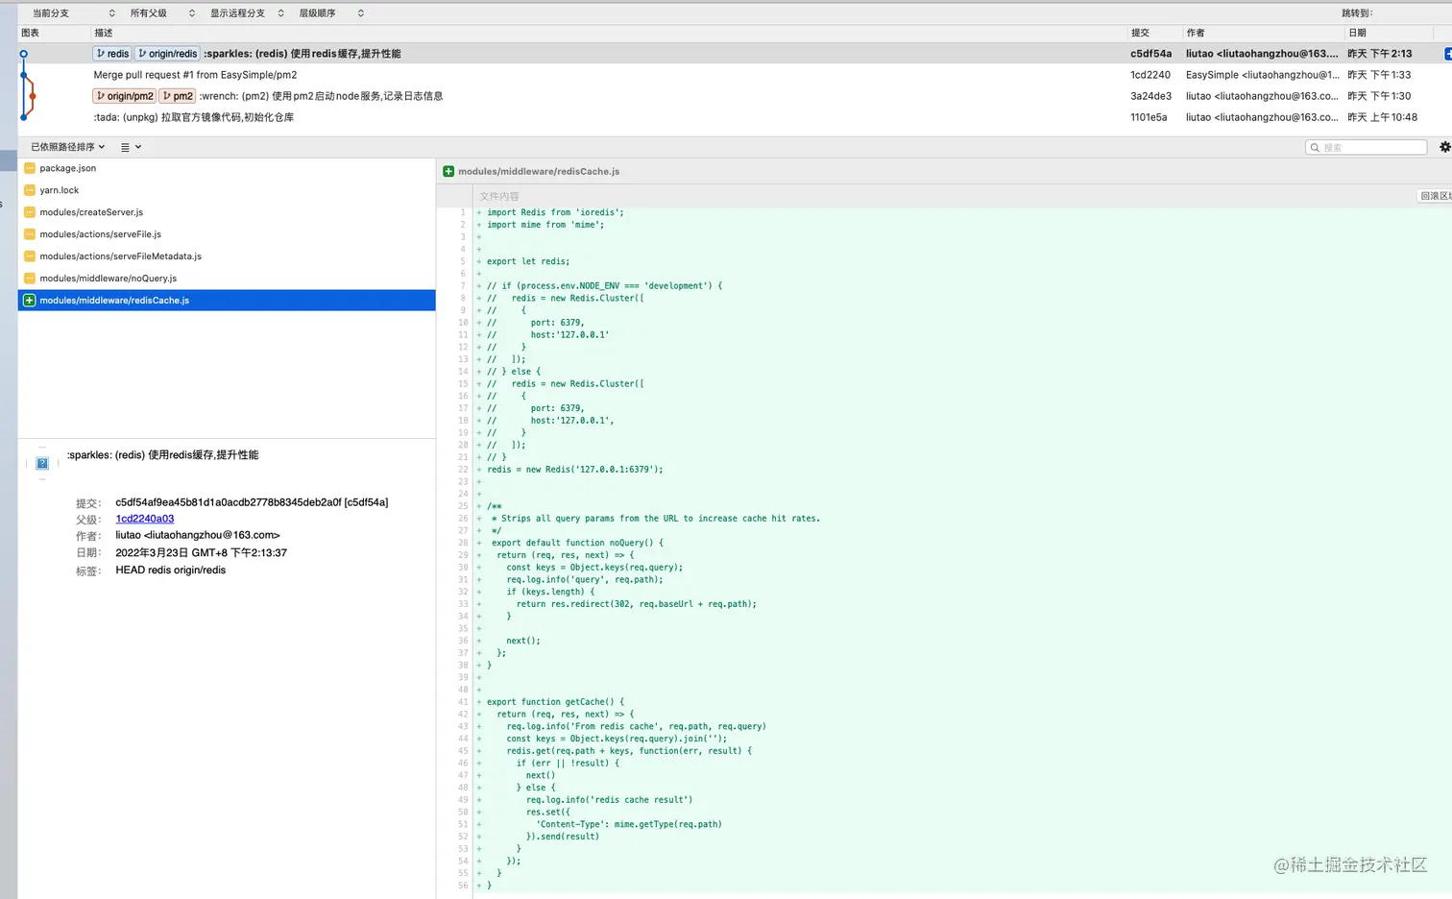Select the ":wrench: (pm2)" commit message
Image resolution: width=1452 pixels, height=899 pixels.
pos(321,96)
